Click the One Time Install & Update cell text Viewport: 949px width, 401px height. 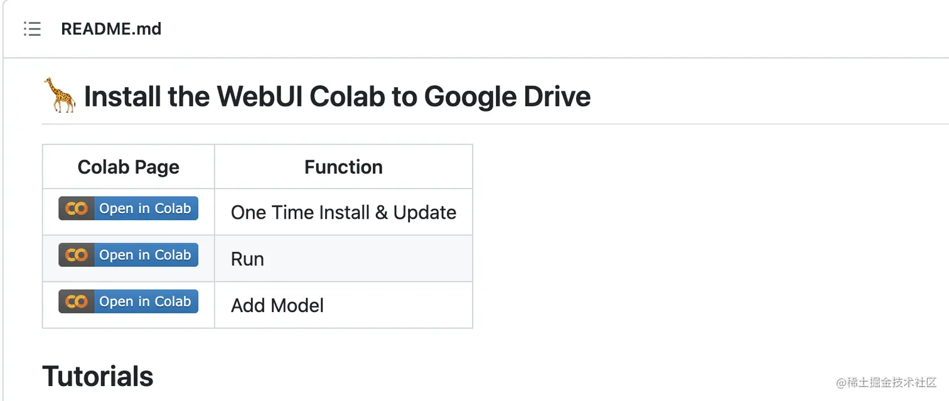pos(343,212)
